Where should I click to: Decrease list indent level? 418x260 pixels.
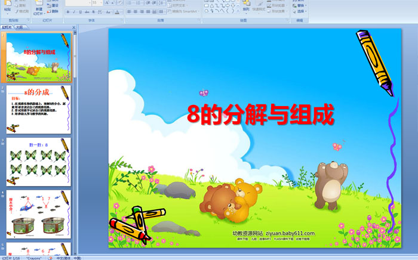click(x=148, y=3)
